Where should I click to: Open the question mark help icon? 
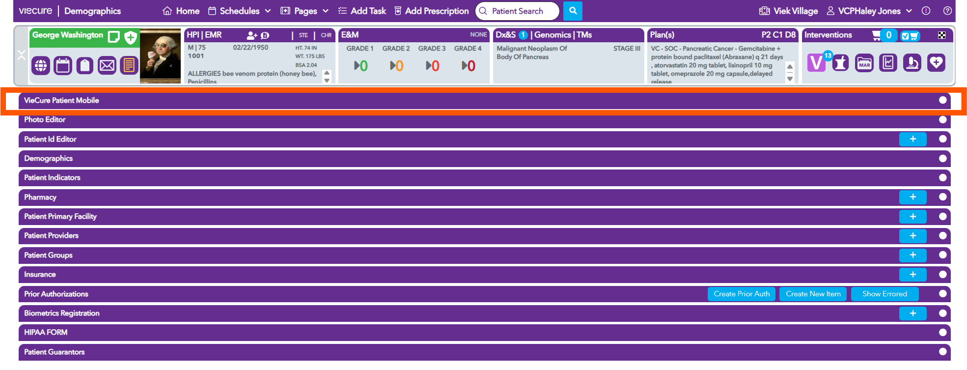(947, 11)
